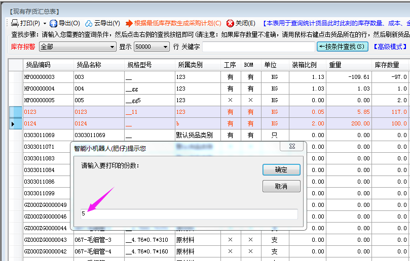The width and height of the screenshot is (410, 261).
Task: Click the orange arrow purchase plan icon
Action: click(x=129, y=23)
